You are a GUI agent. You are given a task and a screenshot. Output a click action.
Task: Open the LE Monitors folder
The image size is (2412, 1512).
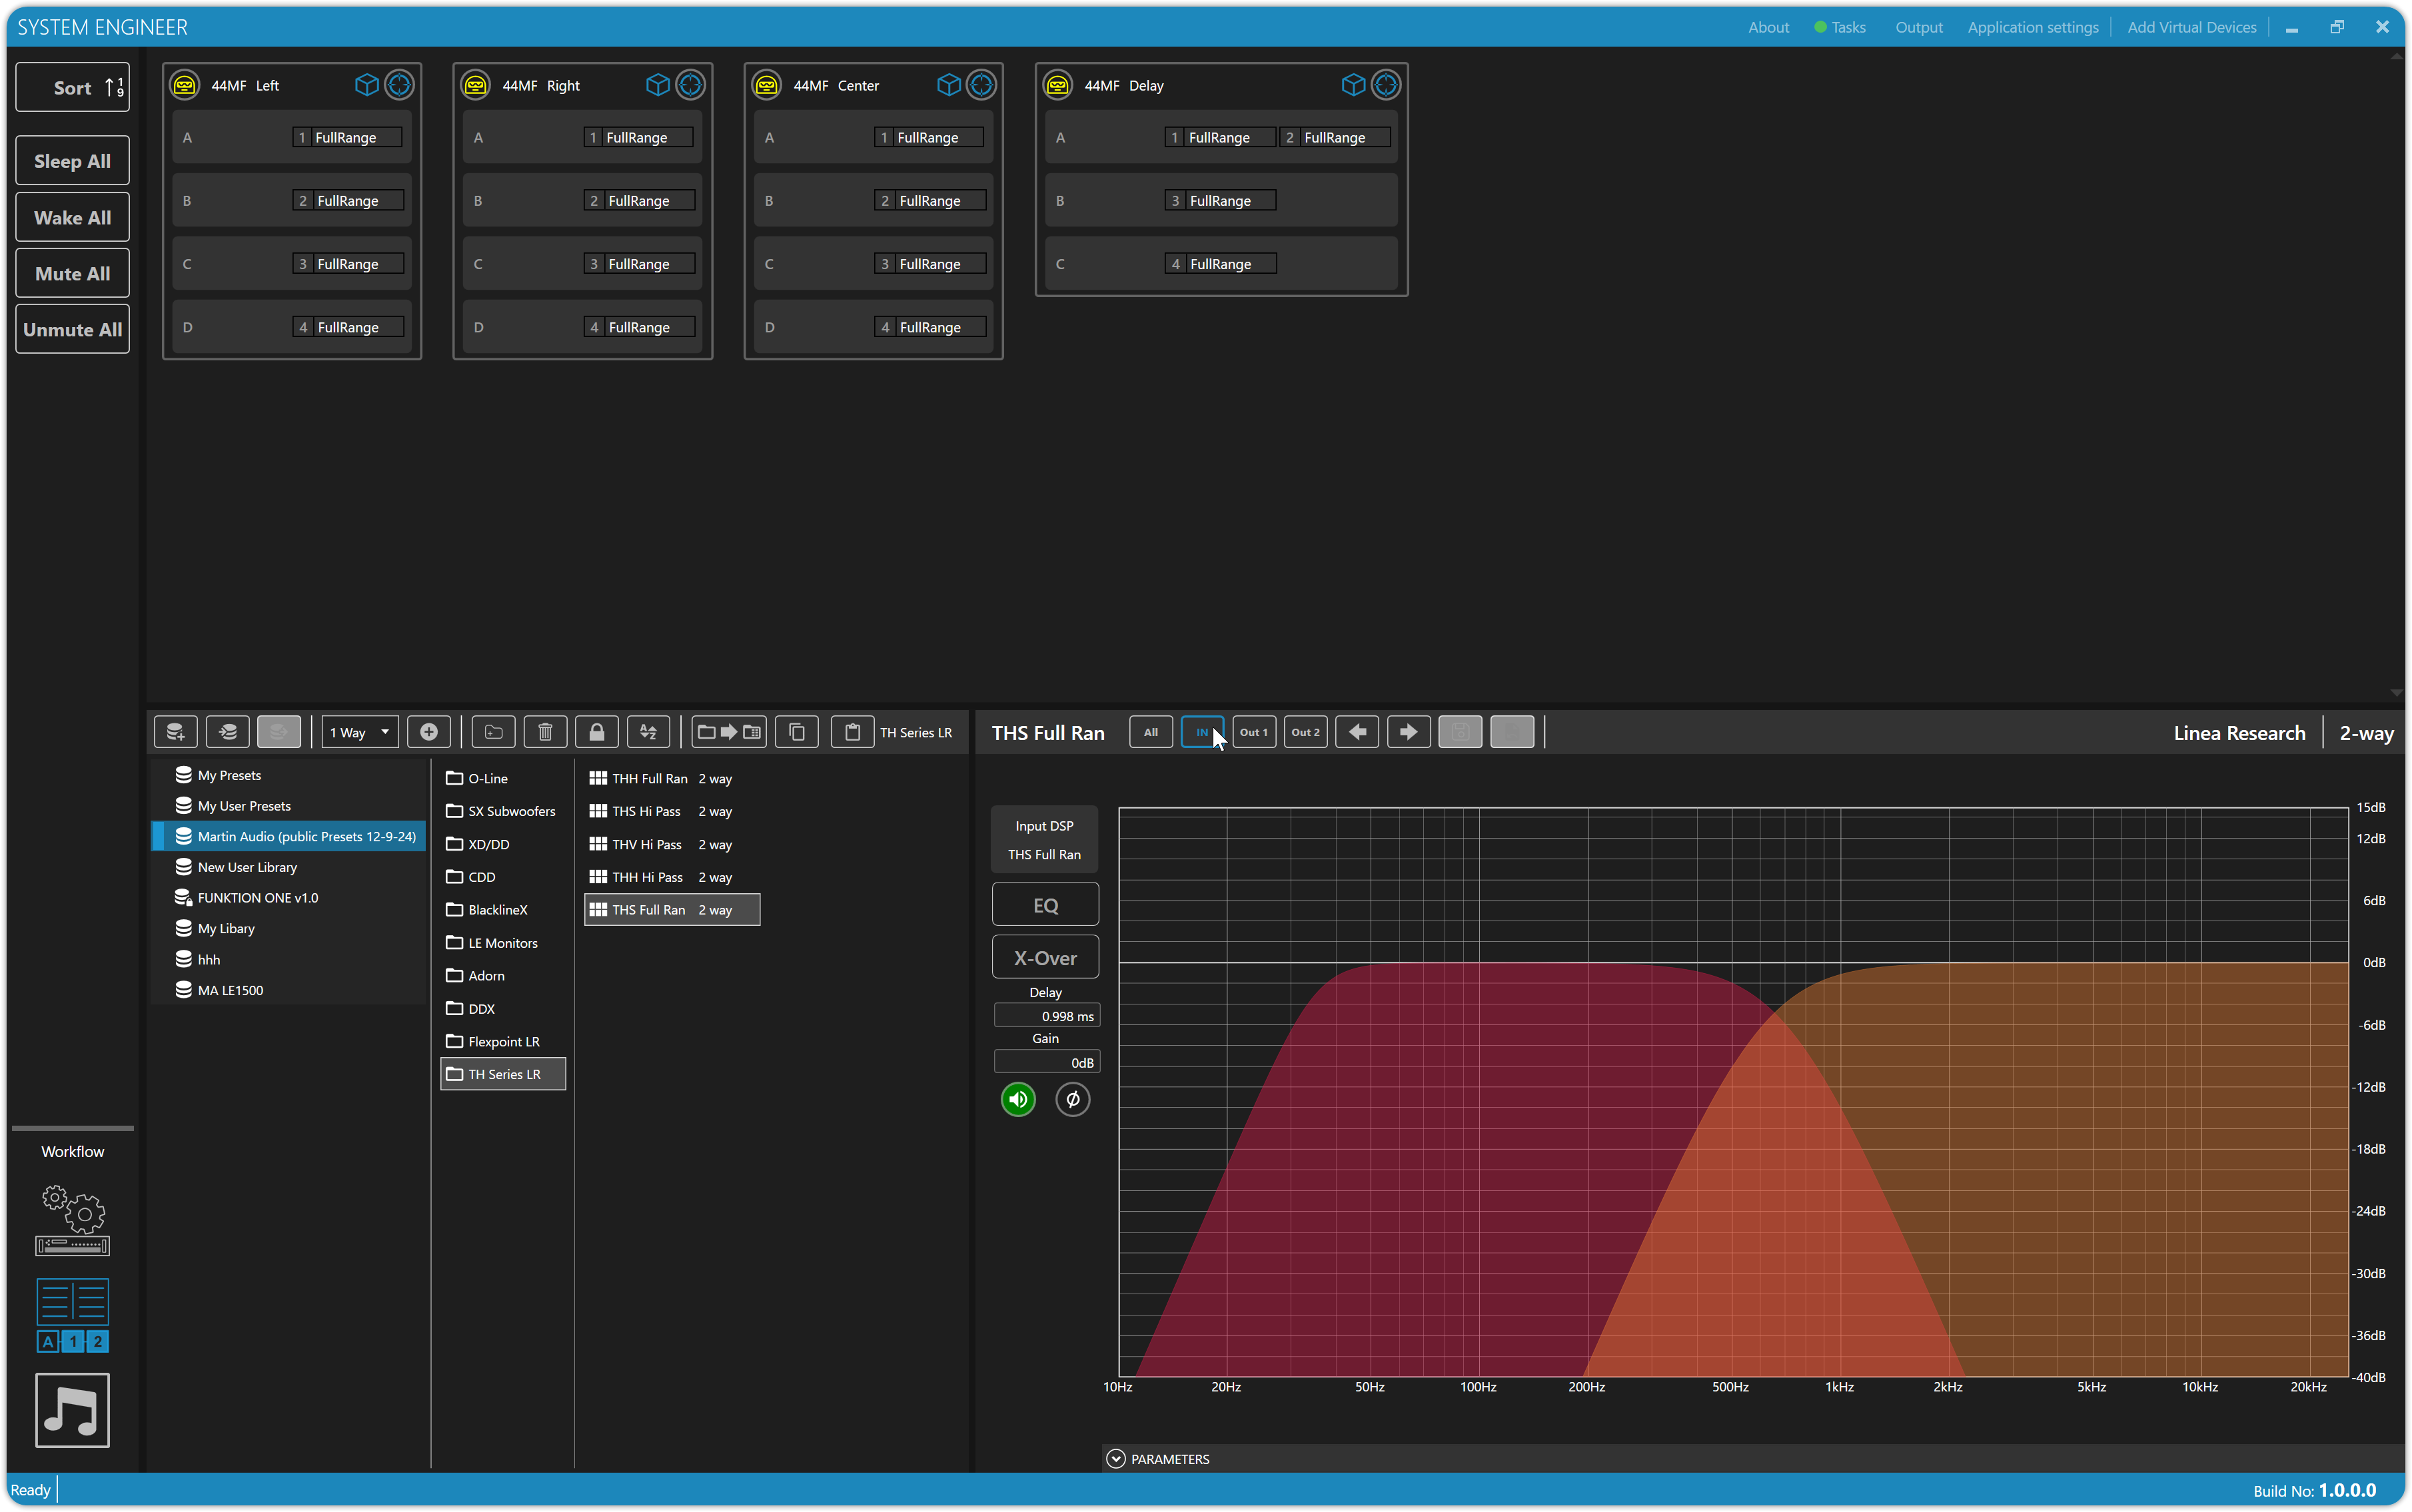492,943
